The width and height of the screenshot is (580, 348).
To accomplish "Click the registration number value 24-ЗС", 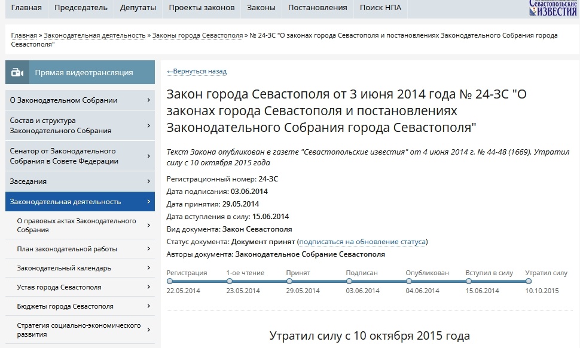I will (x=268, y=179).
